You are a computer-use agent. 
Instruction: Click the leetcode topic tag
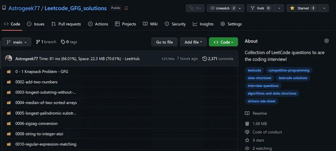[254, 70]
